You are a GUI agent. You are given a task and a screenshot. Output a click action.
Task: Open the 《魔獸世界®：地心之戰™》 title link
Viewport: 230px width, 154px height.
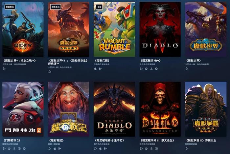(x=19, y=61)
